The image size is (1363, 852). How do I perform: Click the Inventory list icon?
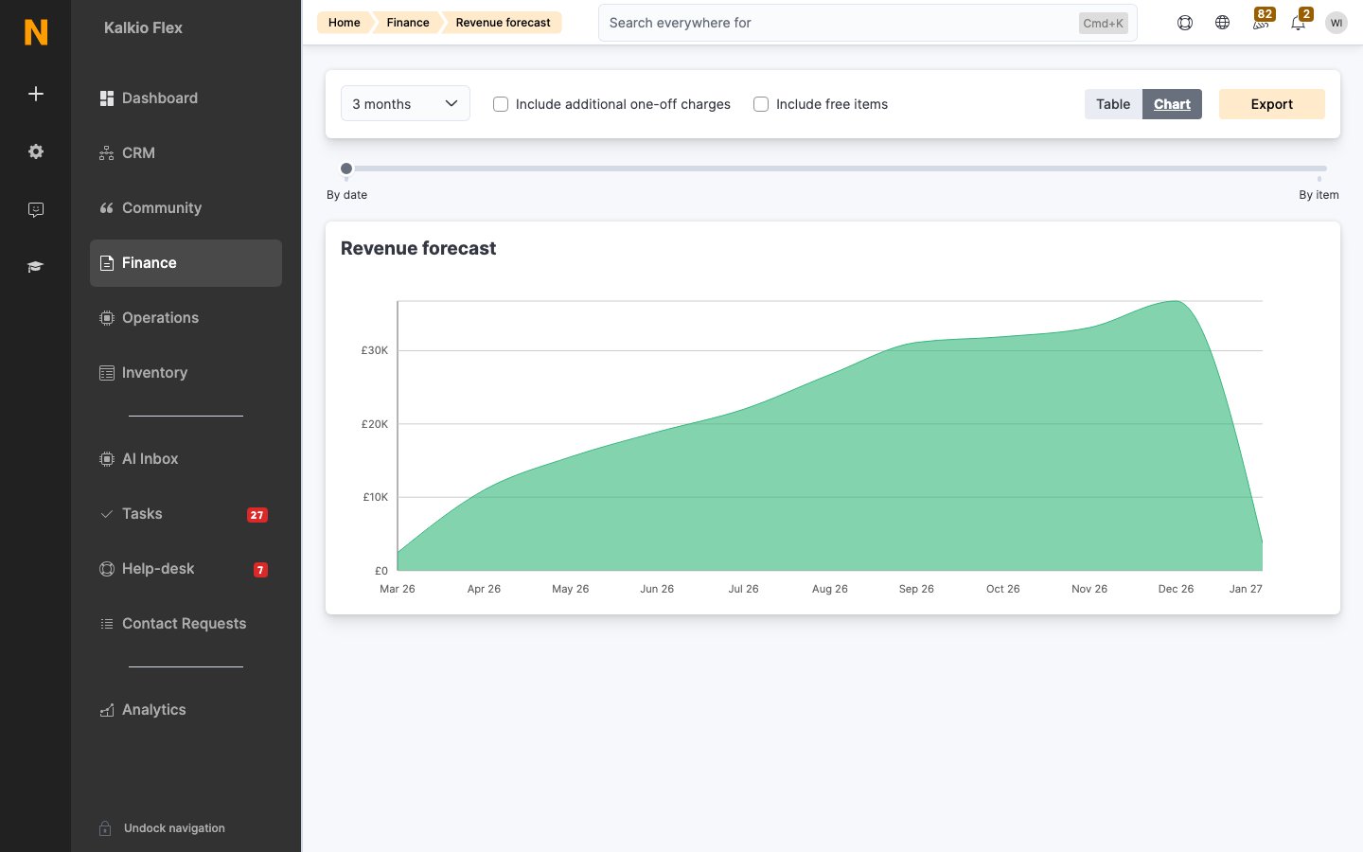click(107, 373)
